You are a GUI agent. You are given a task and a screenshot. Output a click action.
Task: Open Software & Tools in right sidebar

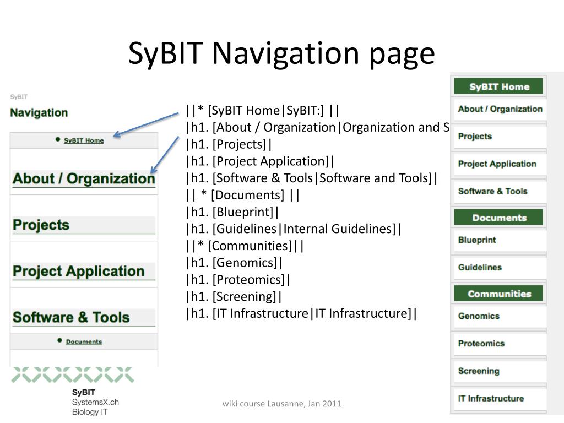pyautogui.click(x=500, y=191)
